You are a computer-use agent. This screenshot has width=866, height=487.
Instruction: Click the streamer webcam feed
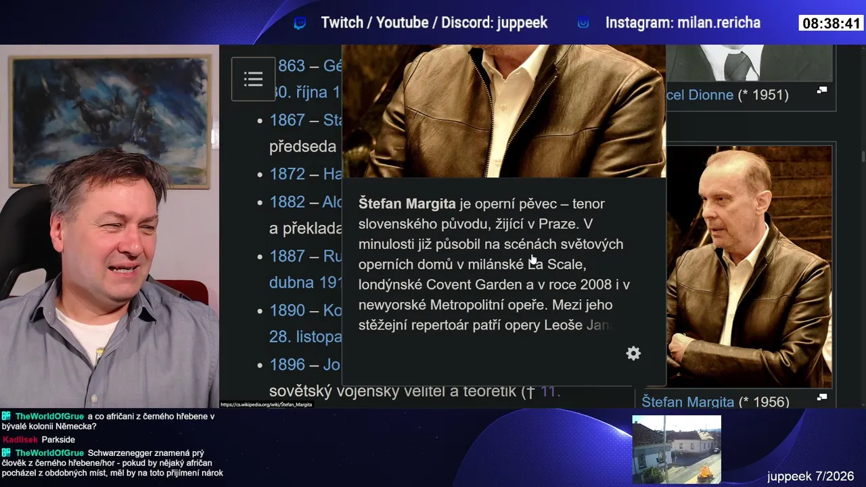[110, 227]
